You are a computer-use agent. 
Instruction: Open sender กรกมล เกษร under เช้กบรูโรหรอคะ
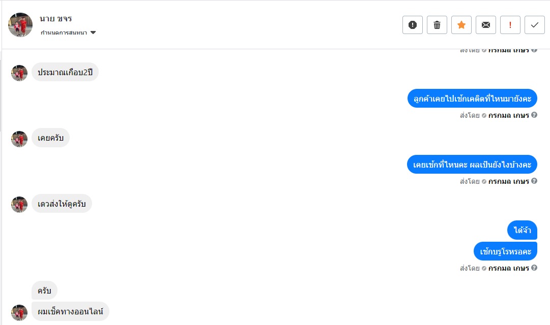[508, 268]
